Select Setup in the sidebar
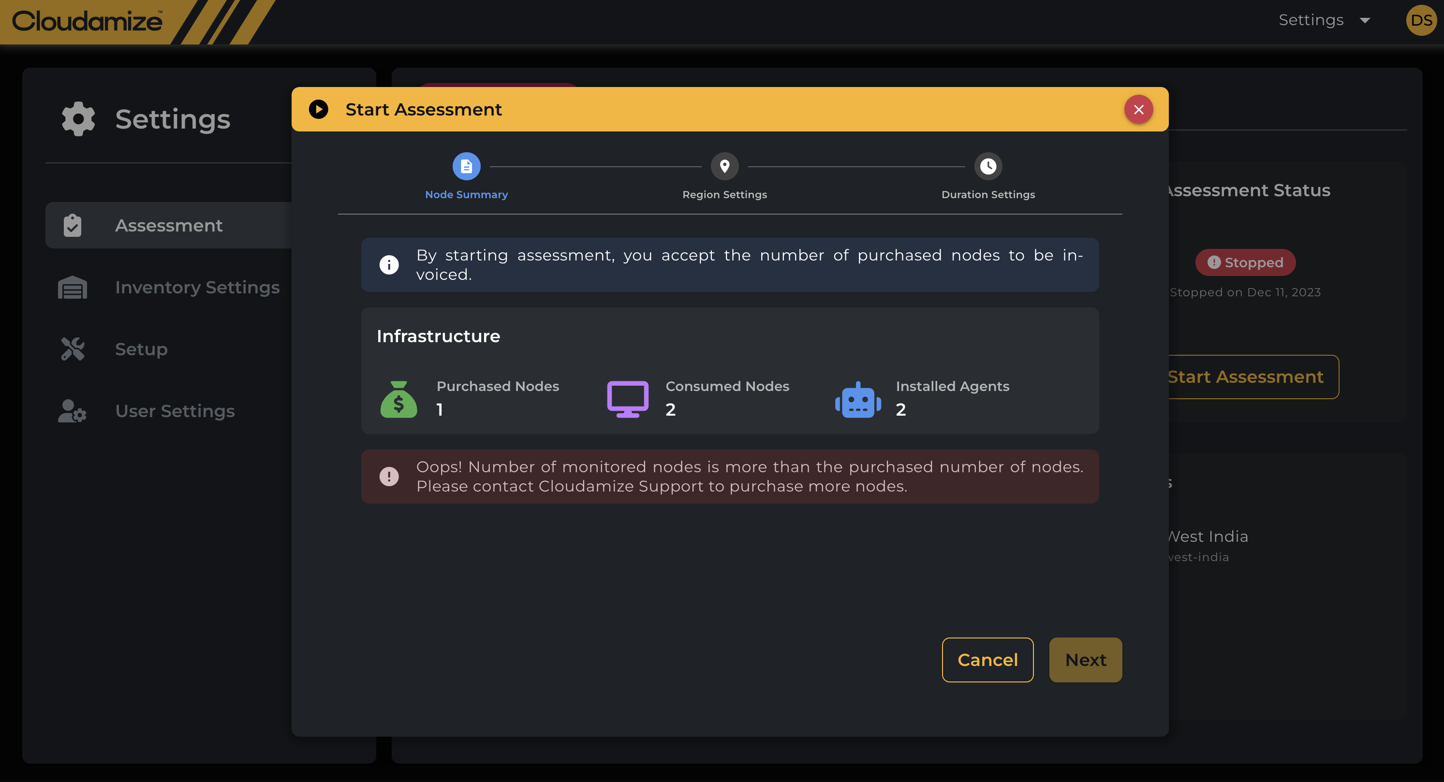Screen dimensions: 1444x782 141,349
